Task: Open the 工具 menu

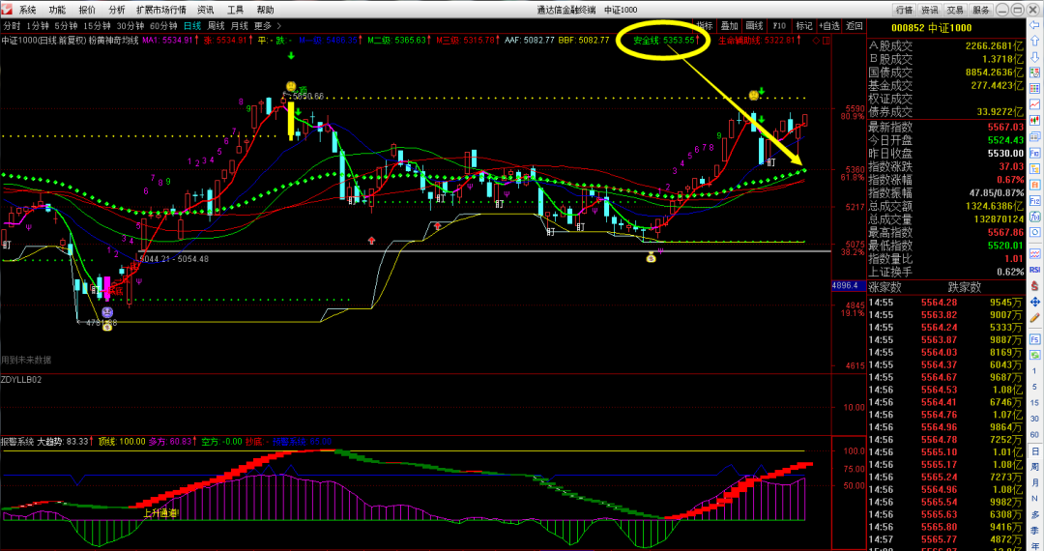Action: [x=236, y=10]
